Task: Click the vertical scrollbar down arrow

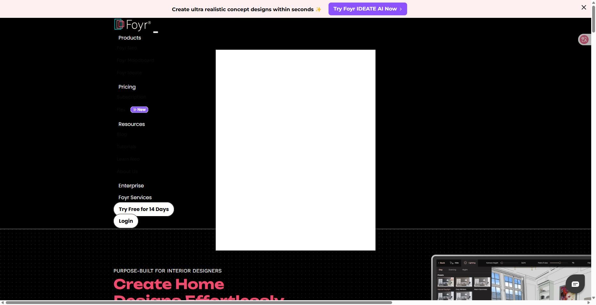Action: [x=593, y=298]
